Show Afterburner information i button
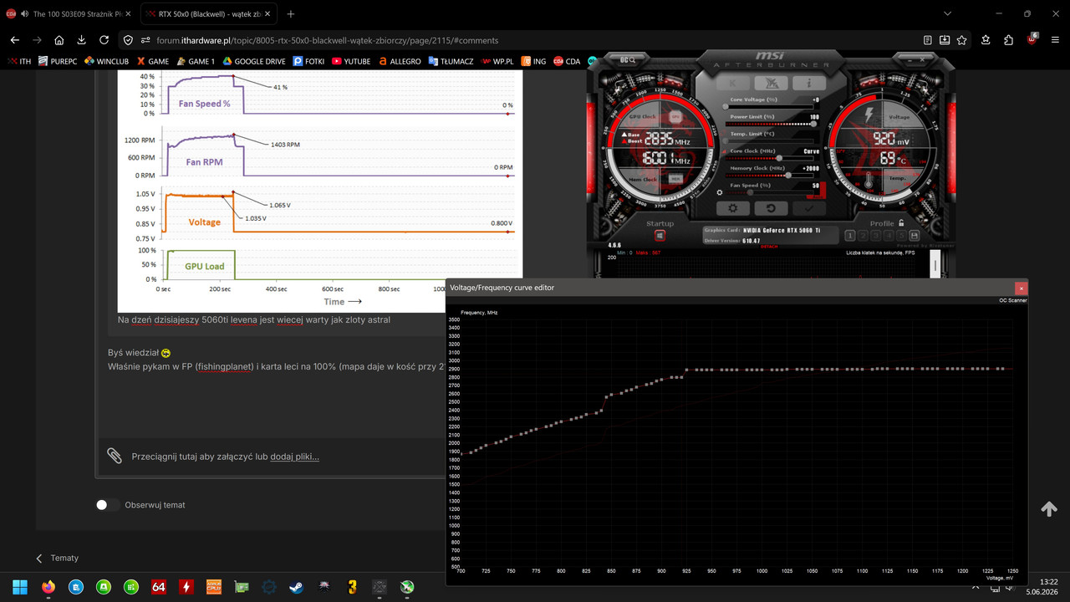 [809, 83]
